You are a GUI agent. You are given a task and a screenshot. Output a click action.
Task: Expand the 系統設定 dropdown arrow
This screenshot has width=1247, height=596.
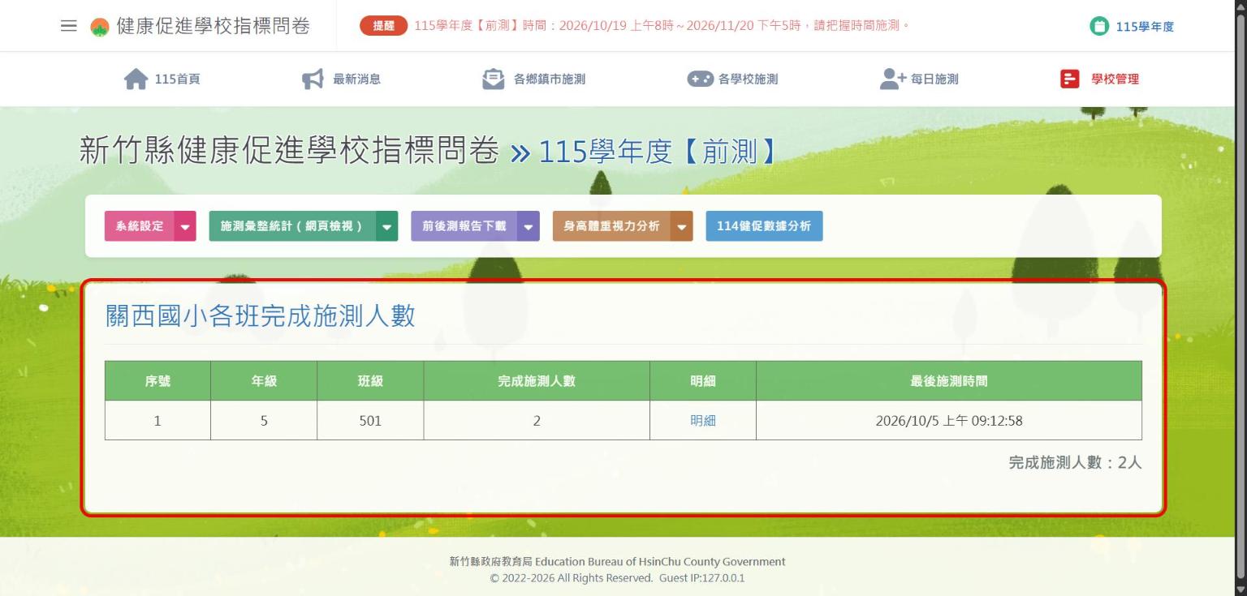click(186, 226)
